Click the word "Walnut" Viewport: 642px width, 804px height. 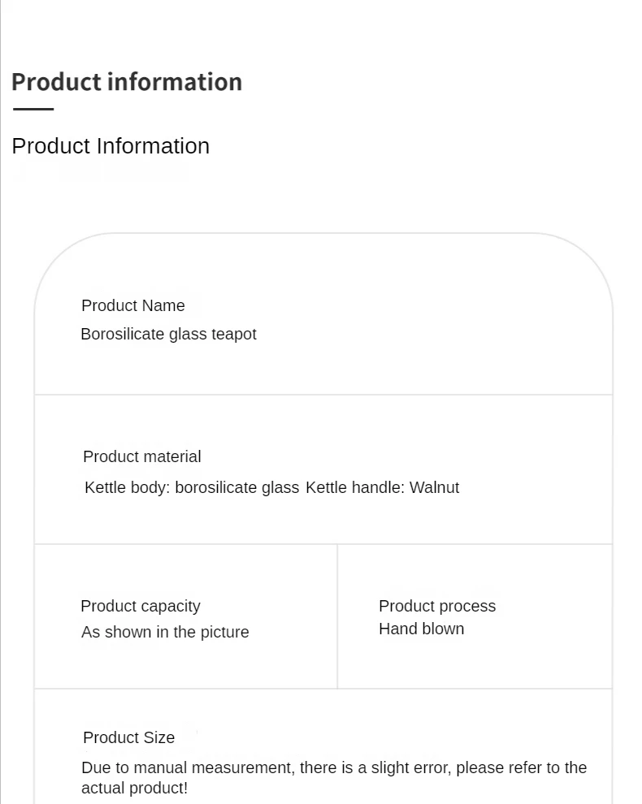pyautogui.click(x=434, y=488)
